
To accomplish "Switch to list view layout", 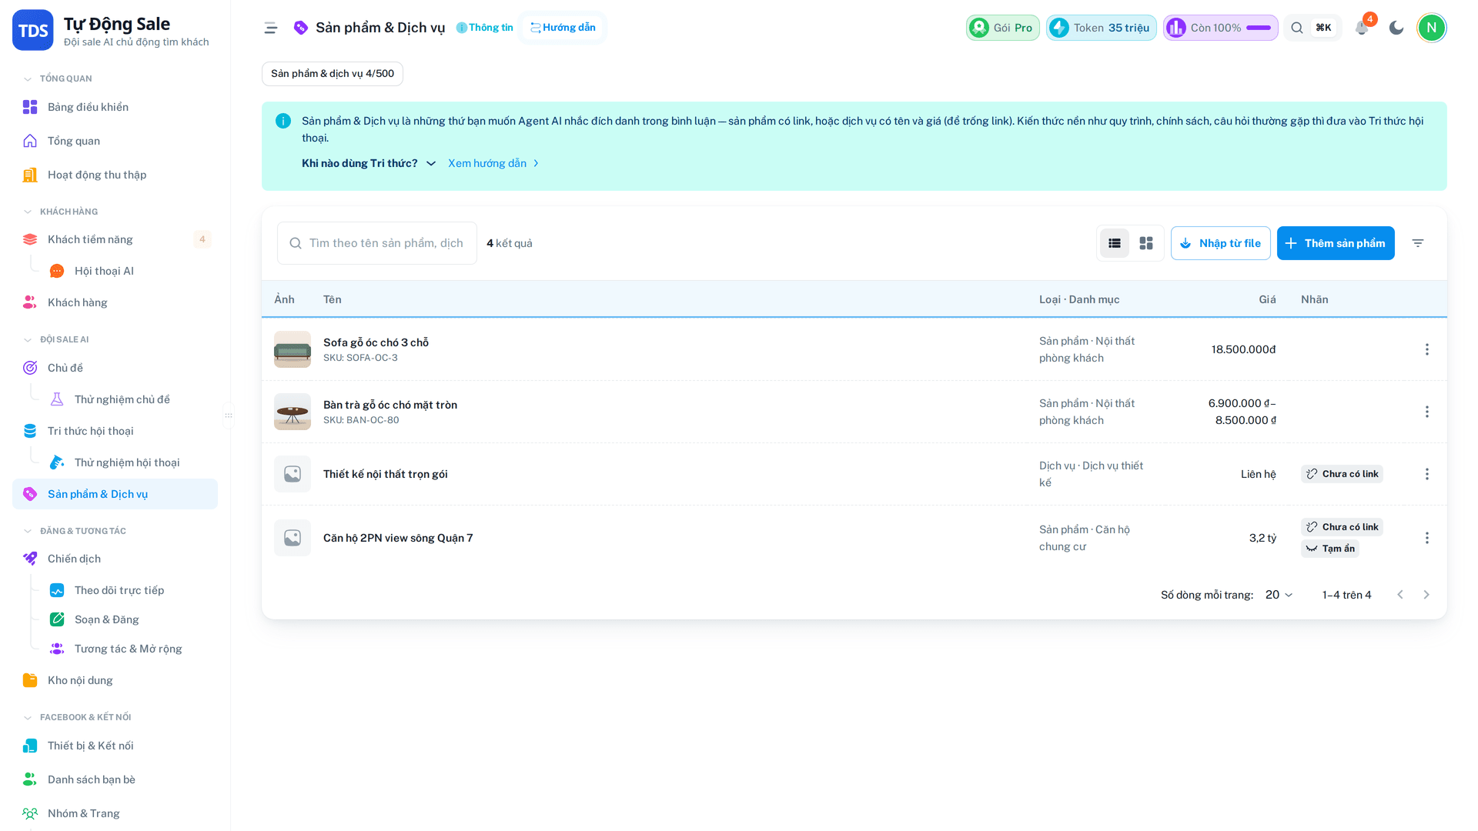I will 1115,243.
